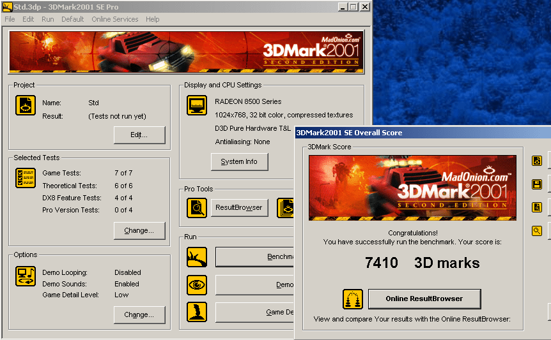Viewport: 551px width, 340px height.
Task: Click the 'Congratulations!' text
Action: (413, 233)
